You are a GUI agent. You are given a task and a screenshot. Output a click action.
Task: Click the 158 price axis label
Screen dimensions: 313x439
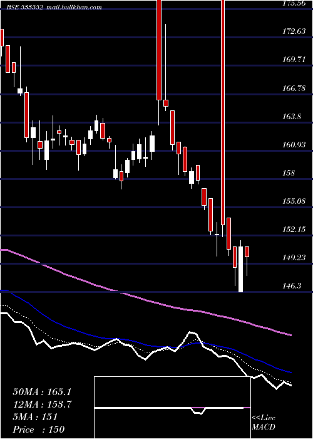(289, 172)
